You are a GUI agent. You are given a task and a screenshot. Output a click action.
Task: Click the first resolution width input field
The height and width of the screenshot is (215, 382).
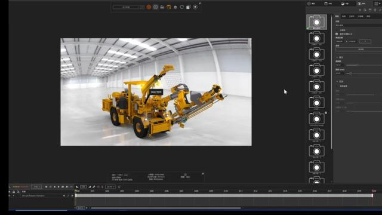tap(340, 41)
